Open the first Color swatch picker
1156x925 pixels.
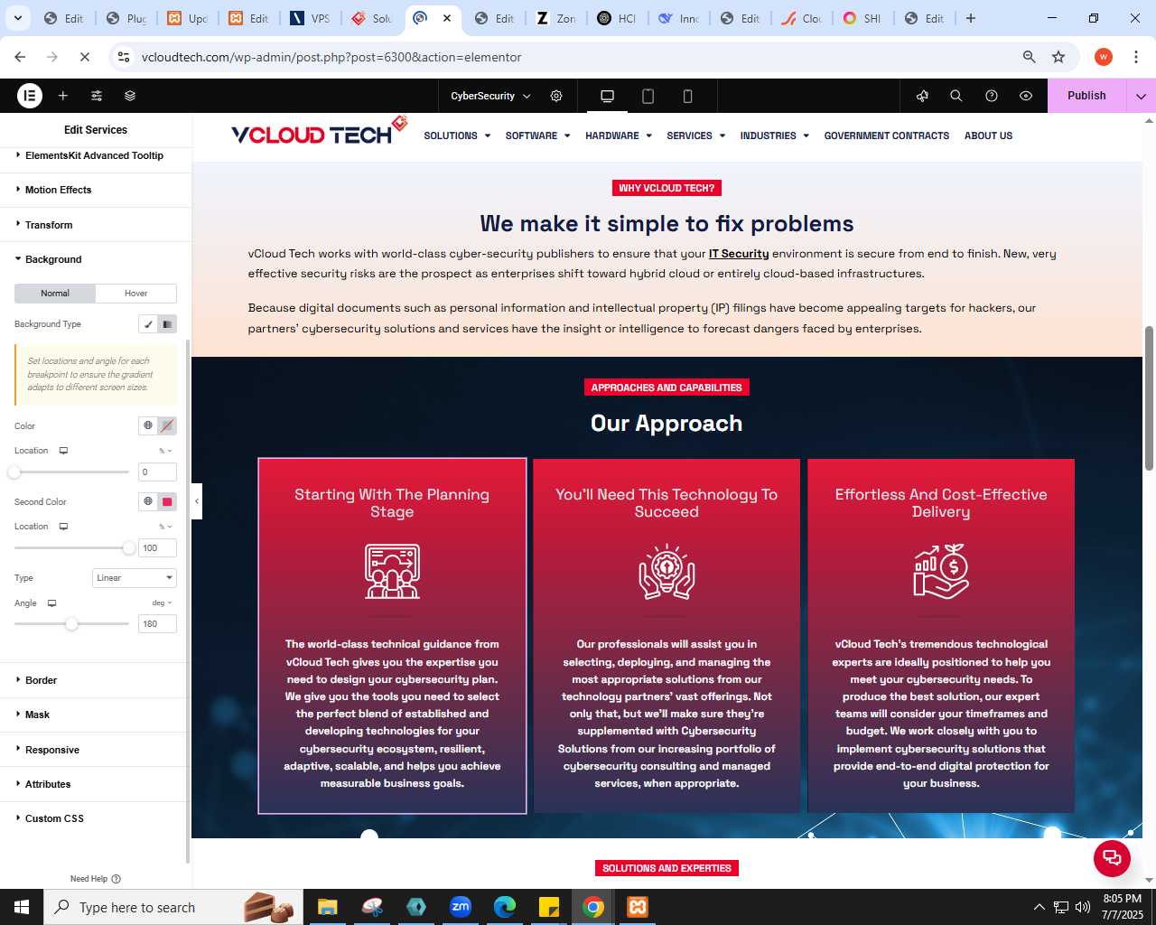click(x=167, y=425)
